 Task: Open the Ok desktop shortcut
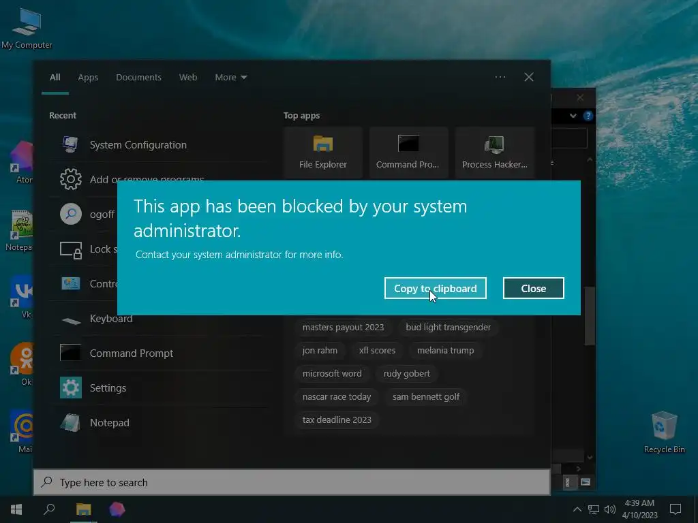click(22, 365)
